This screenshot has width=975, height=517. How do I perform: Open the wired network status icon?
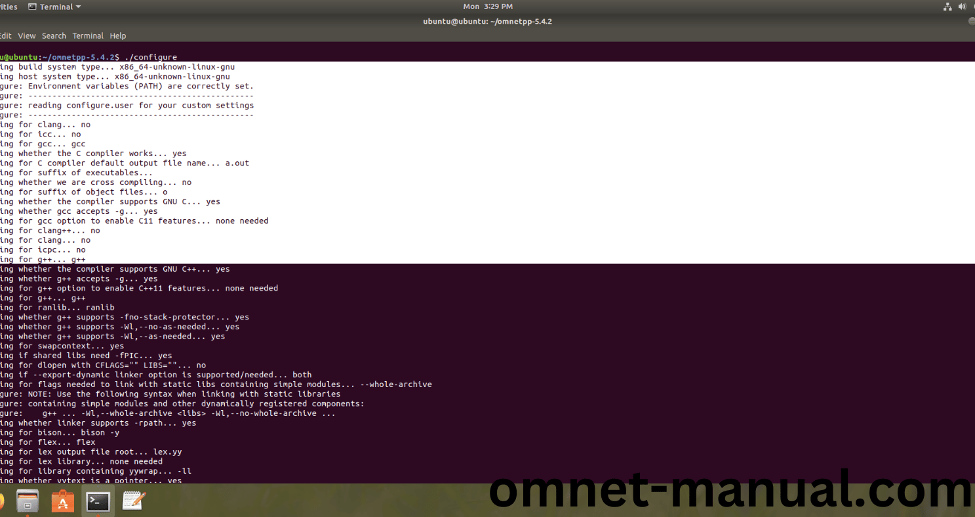947,7
